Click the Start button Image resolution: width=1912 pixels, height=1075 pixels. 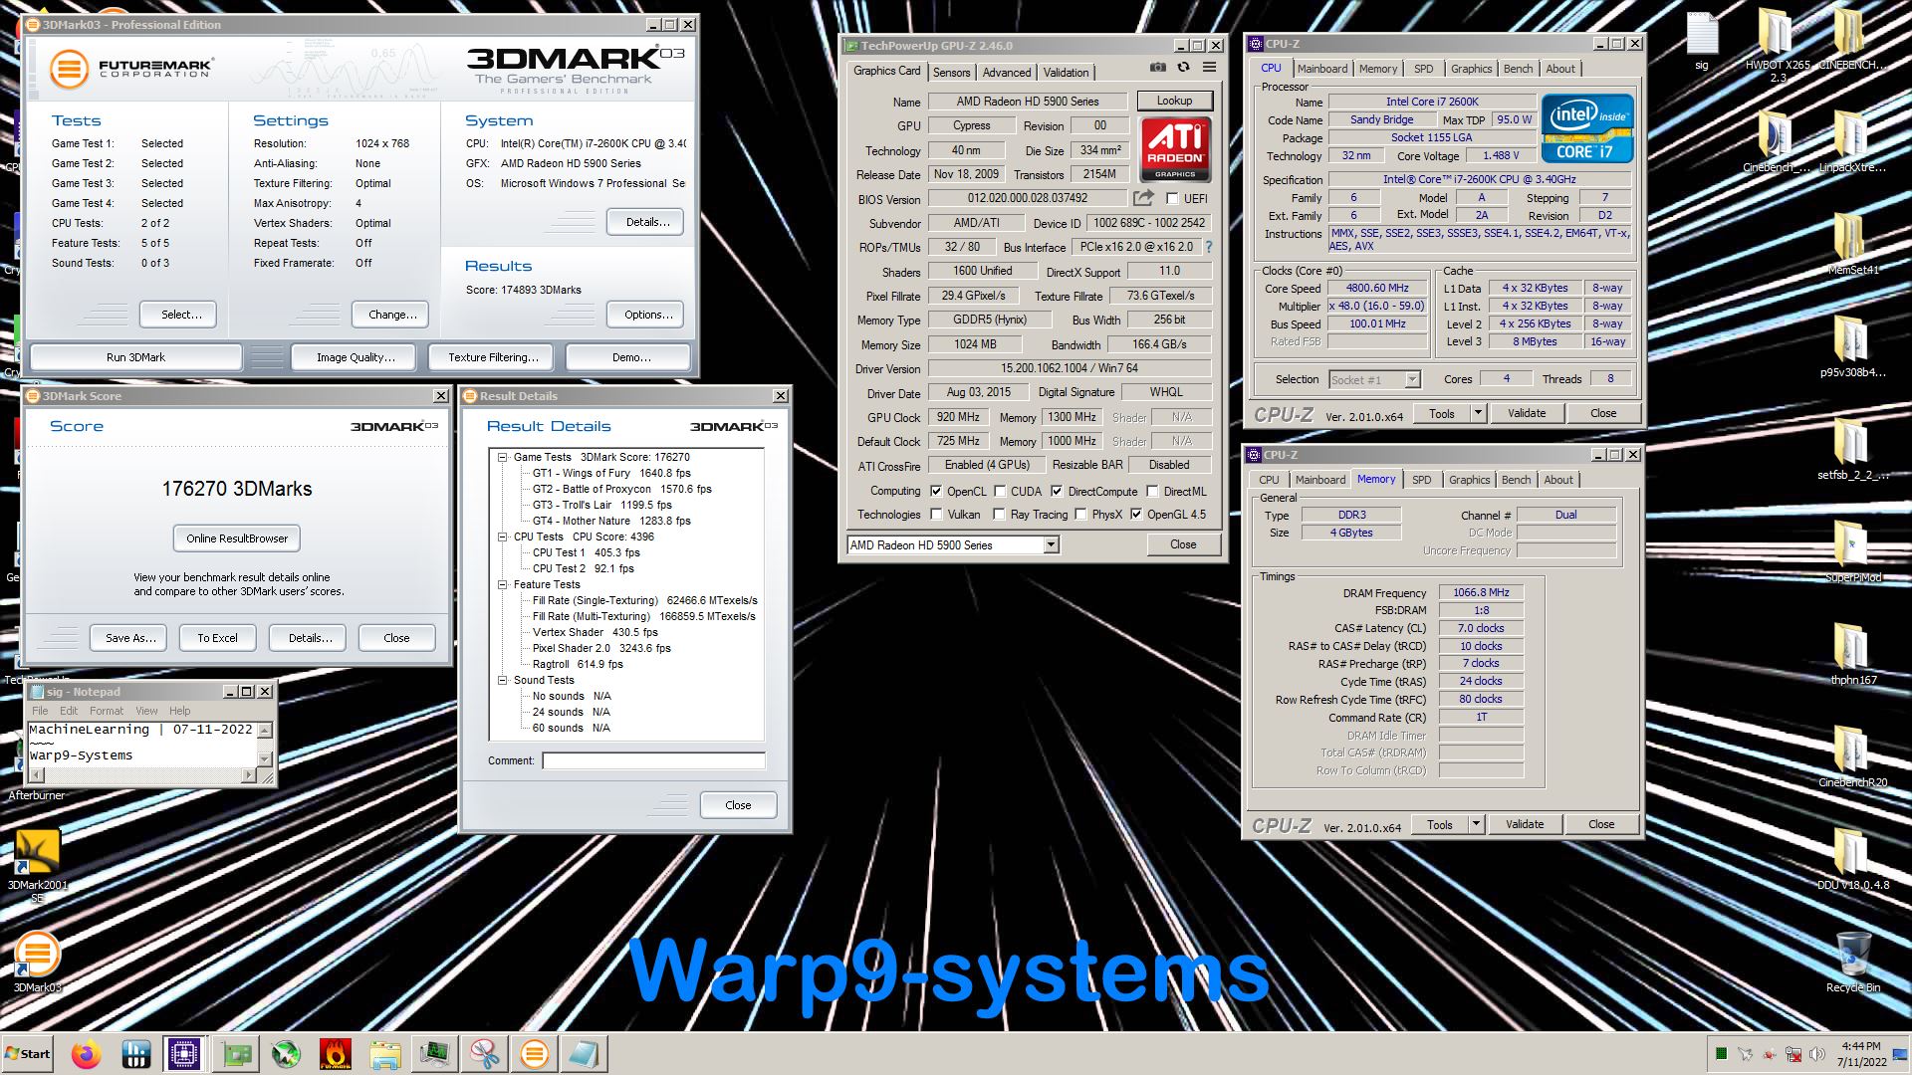(27, 1054)
